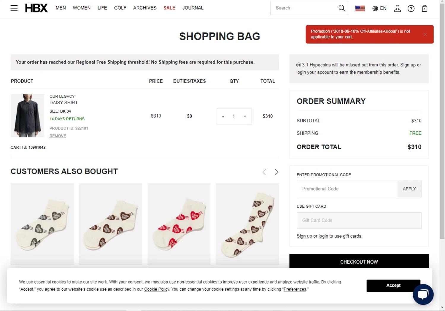Decrease Daisy Shirt quantity with minus
The width and height of the screenshot is (445, 311).
coord(223,116)
